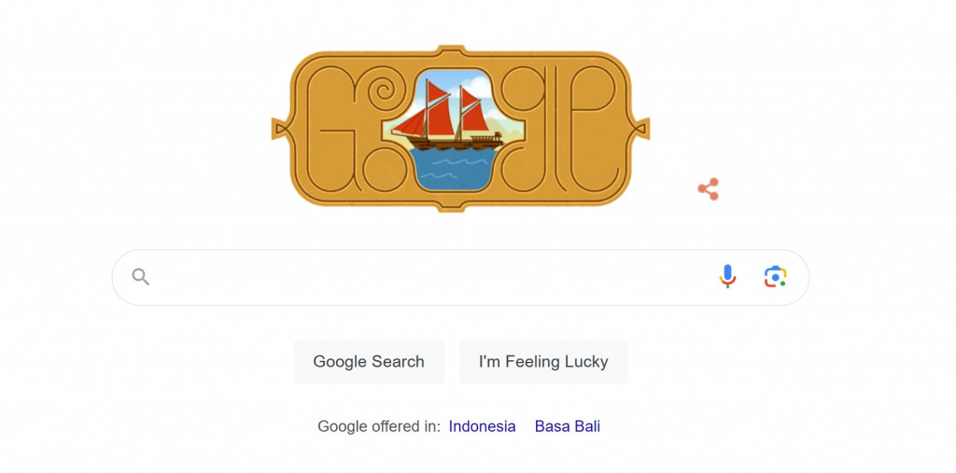Switch Google language to Indonesia
The width and height of the screenshot is (956, 473).
[482, 426]
